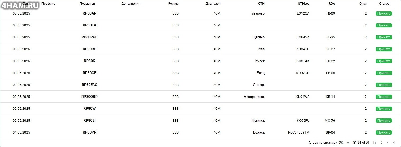Click the 4HAM.RU site logo
Screen dimensions: 401x147
click(x=20, y=5)
